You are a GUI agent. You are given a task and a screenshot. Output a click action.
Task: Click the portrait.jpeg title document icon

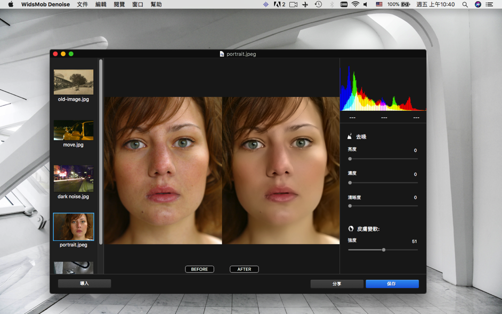(222, 54)
